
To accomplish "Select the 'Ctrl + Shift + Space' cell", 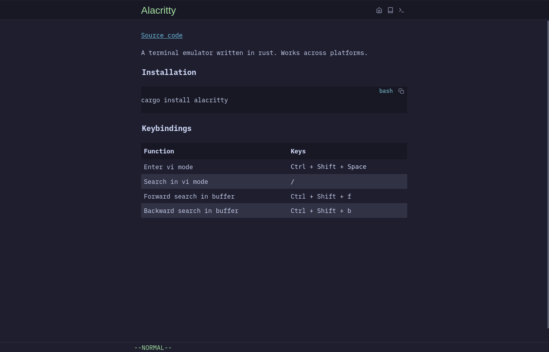I will (348, 167).
